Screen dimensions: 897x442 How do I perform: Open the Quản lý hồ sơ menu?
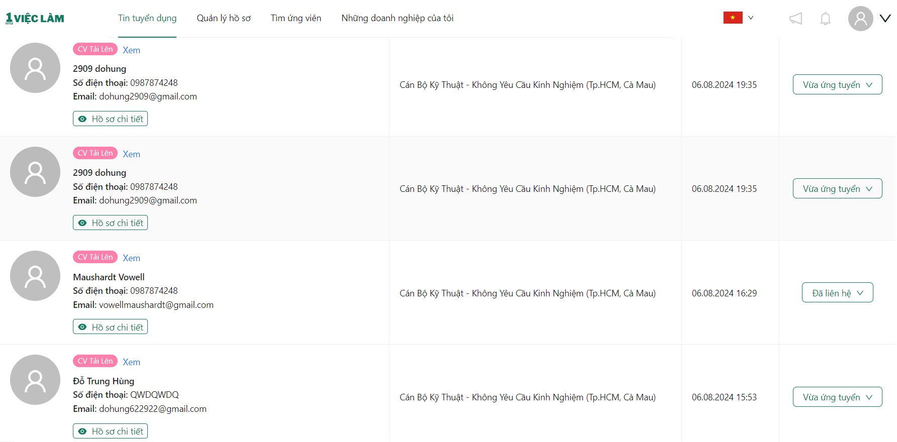[224, 18]
